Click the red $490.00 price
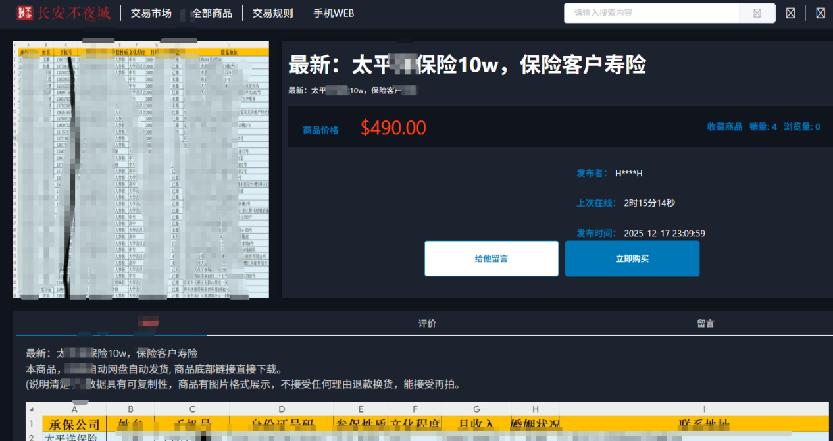The width and height of the screenshot is (833, 441). pyautogui.click(x=393, y=128)
